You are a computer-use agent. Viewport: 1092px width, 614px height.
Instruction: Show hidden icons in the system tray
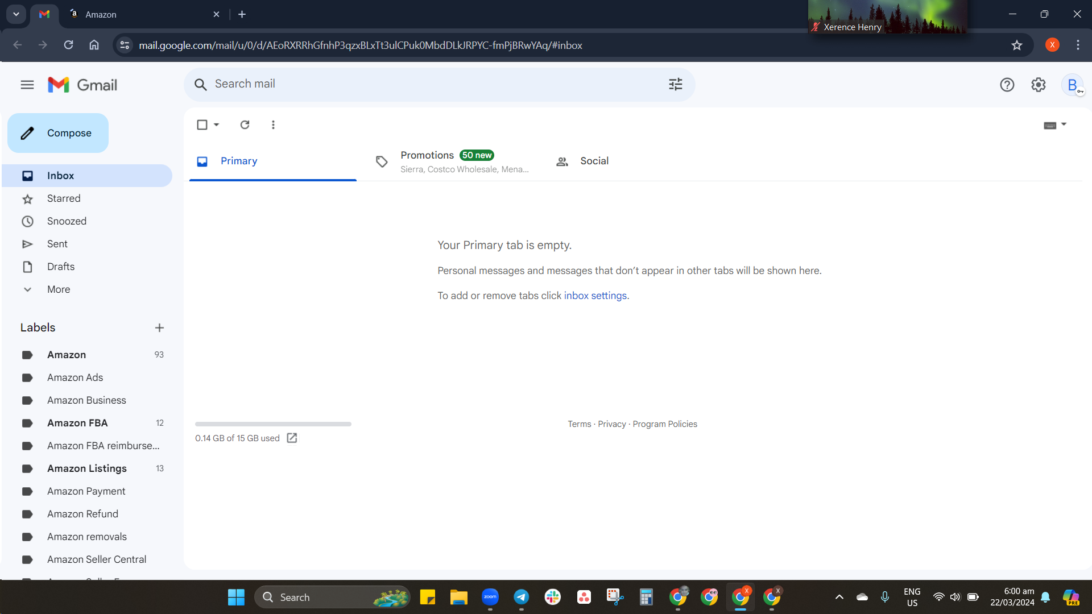tap(839, 597)
